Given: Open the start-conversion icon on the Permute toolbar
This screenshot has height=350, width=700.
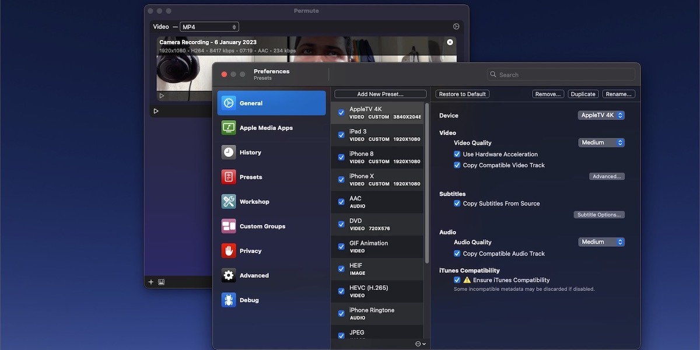Looking at the screenshot, I should pyautogui.click(x=456, y=26).
